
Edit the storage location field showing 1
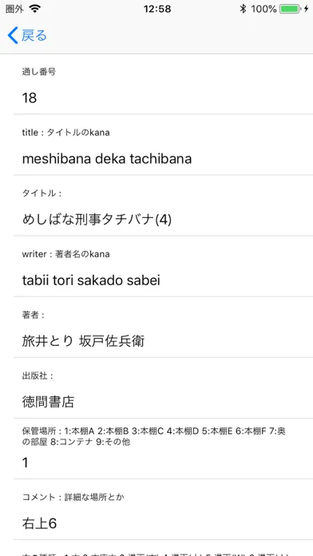[x=164, y=463]
